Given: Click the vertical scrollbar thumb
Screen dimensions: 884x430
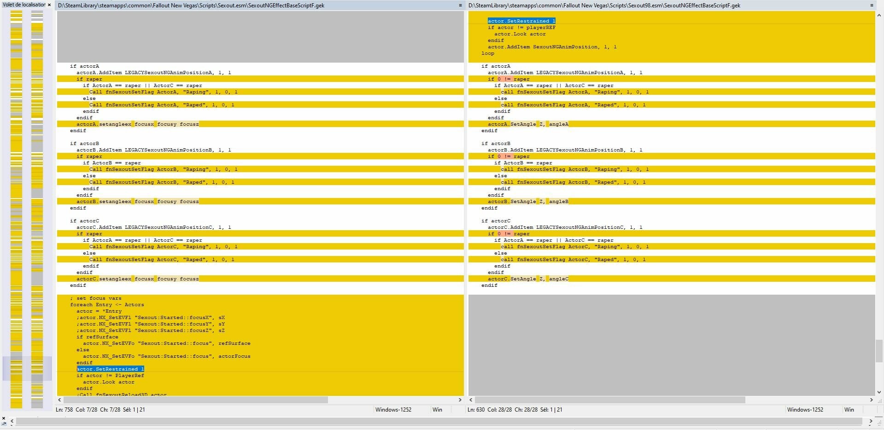Looking at the screenshot, I should tap(879, 351).
